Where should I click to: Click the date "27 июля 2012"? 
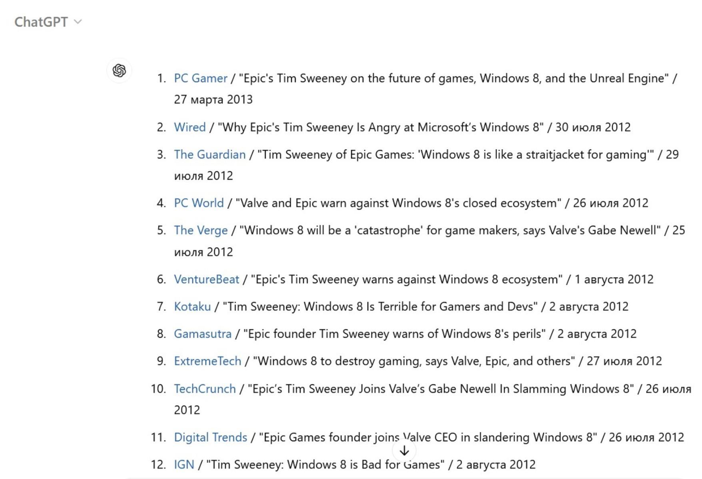coord(624,361)
